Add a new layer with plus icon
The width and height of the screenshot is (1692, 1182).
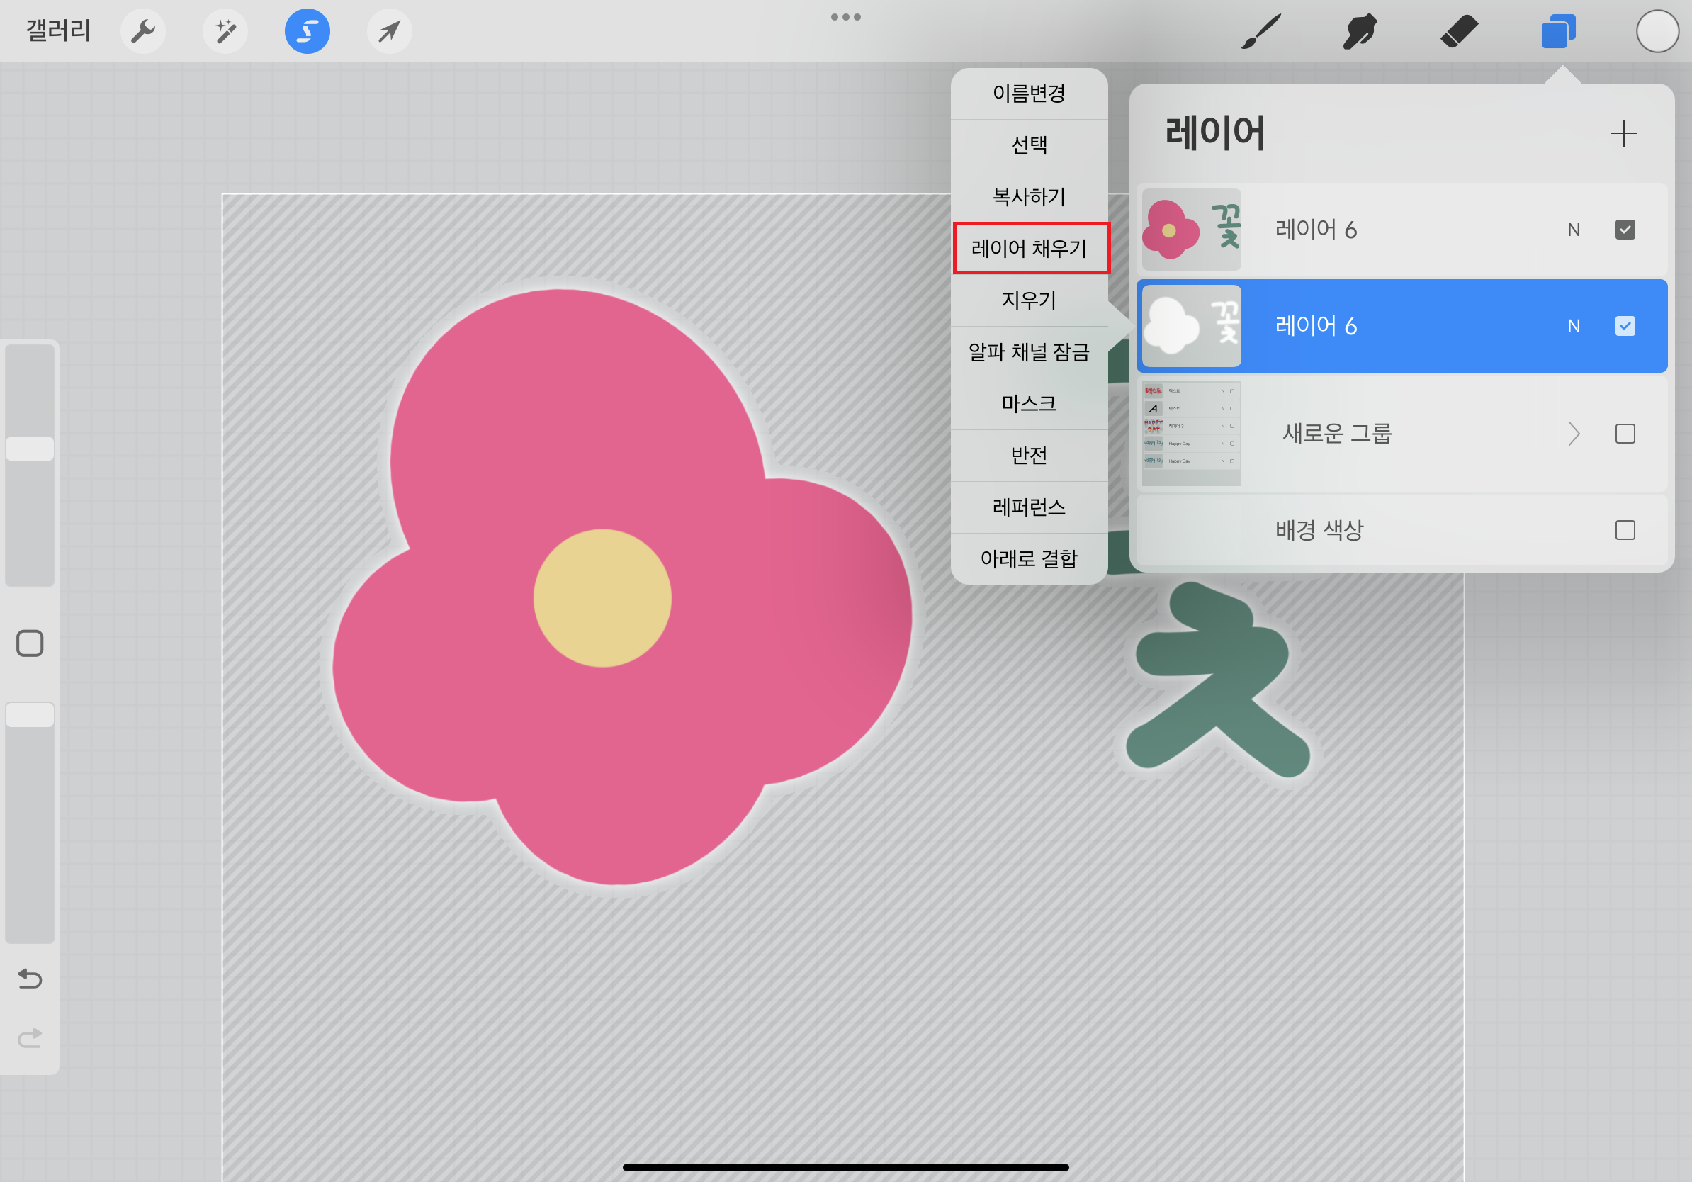(x=1623, y=133)
